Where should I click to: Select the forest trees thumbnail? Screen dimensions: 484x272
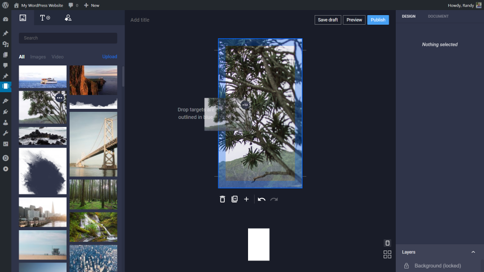pos(93,194)
